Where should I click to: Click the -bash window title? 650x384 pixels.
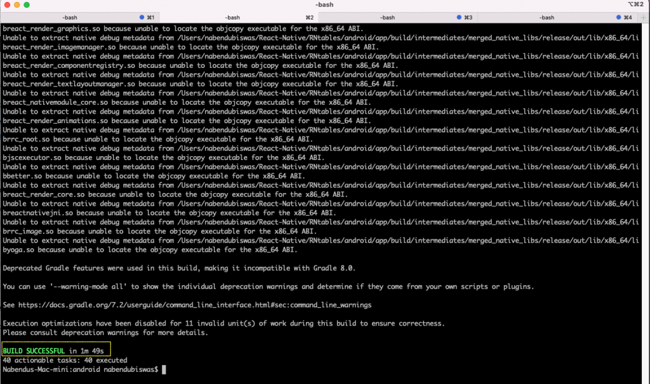click(x=324, y=5)
